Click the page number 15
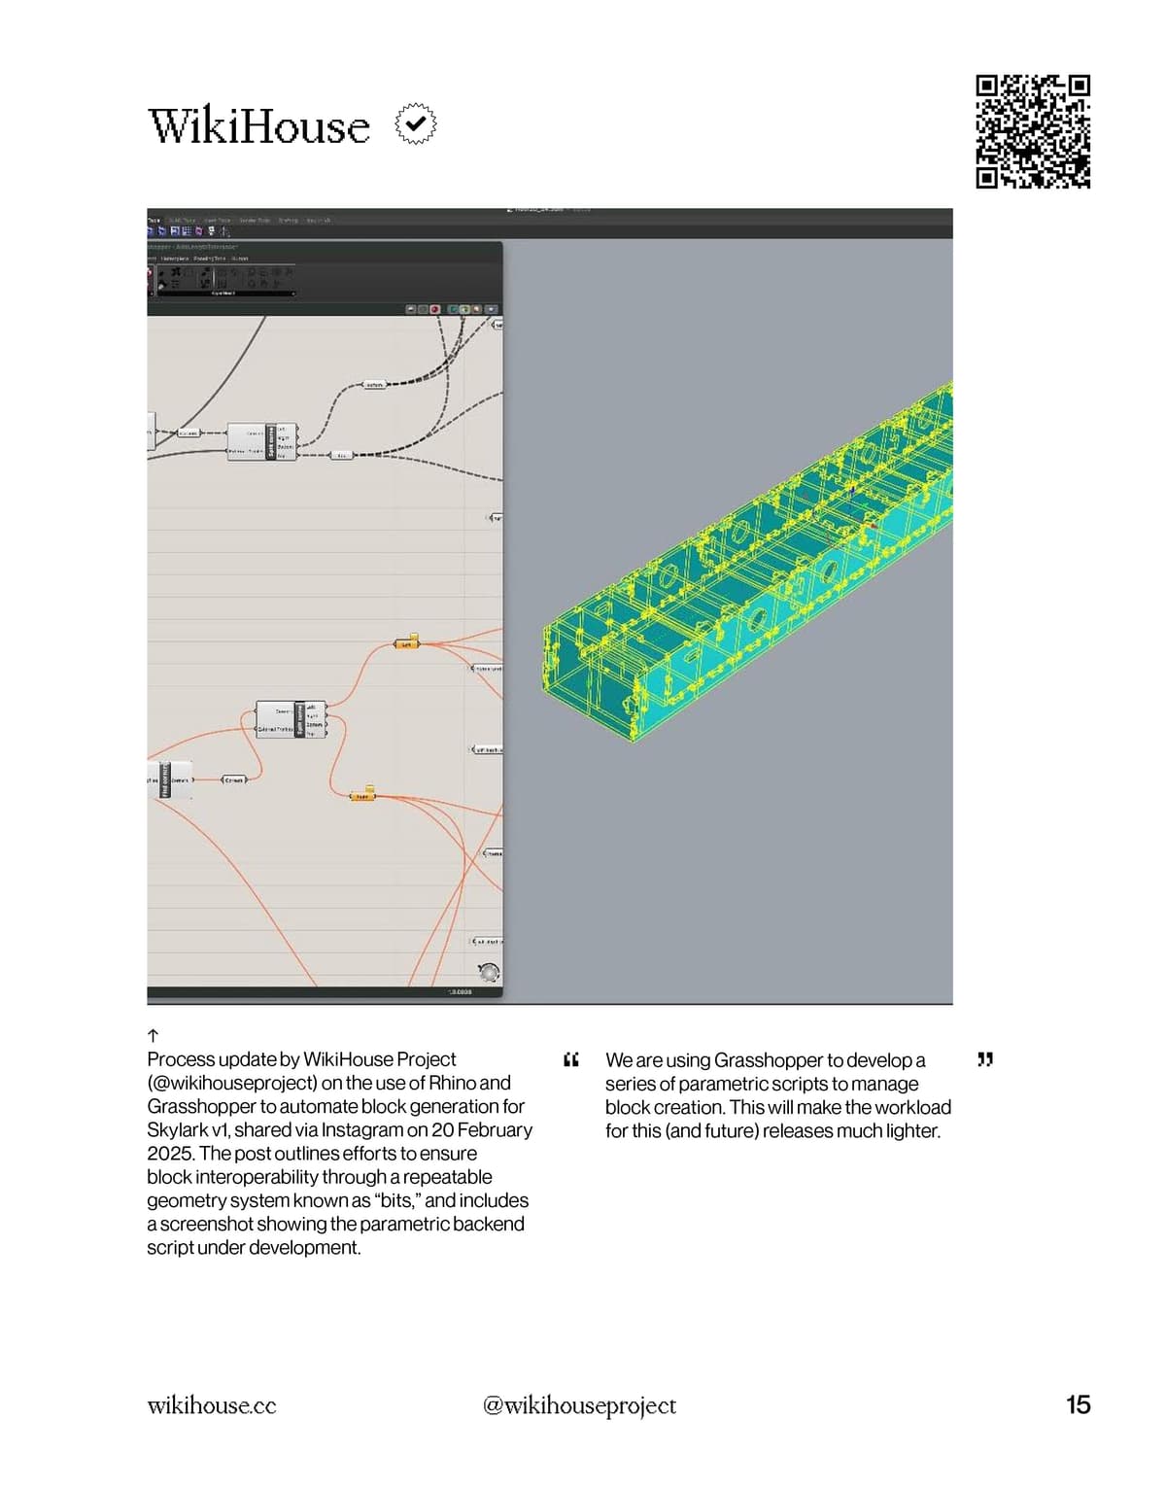The height and width of the screenshot is (1488, 1166). [x=1078, y=1405]
